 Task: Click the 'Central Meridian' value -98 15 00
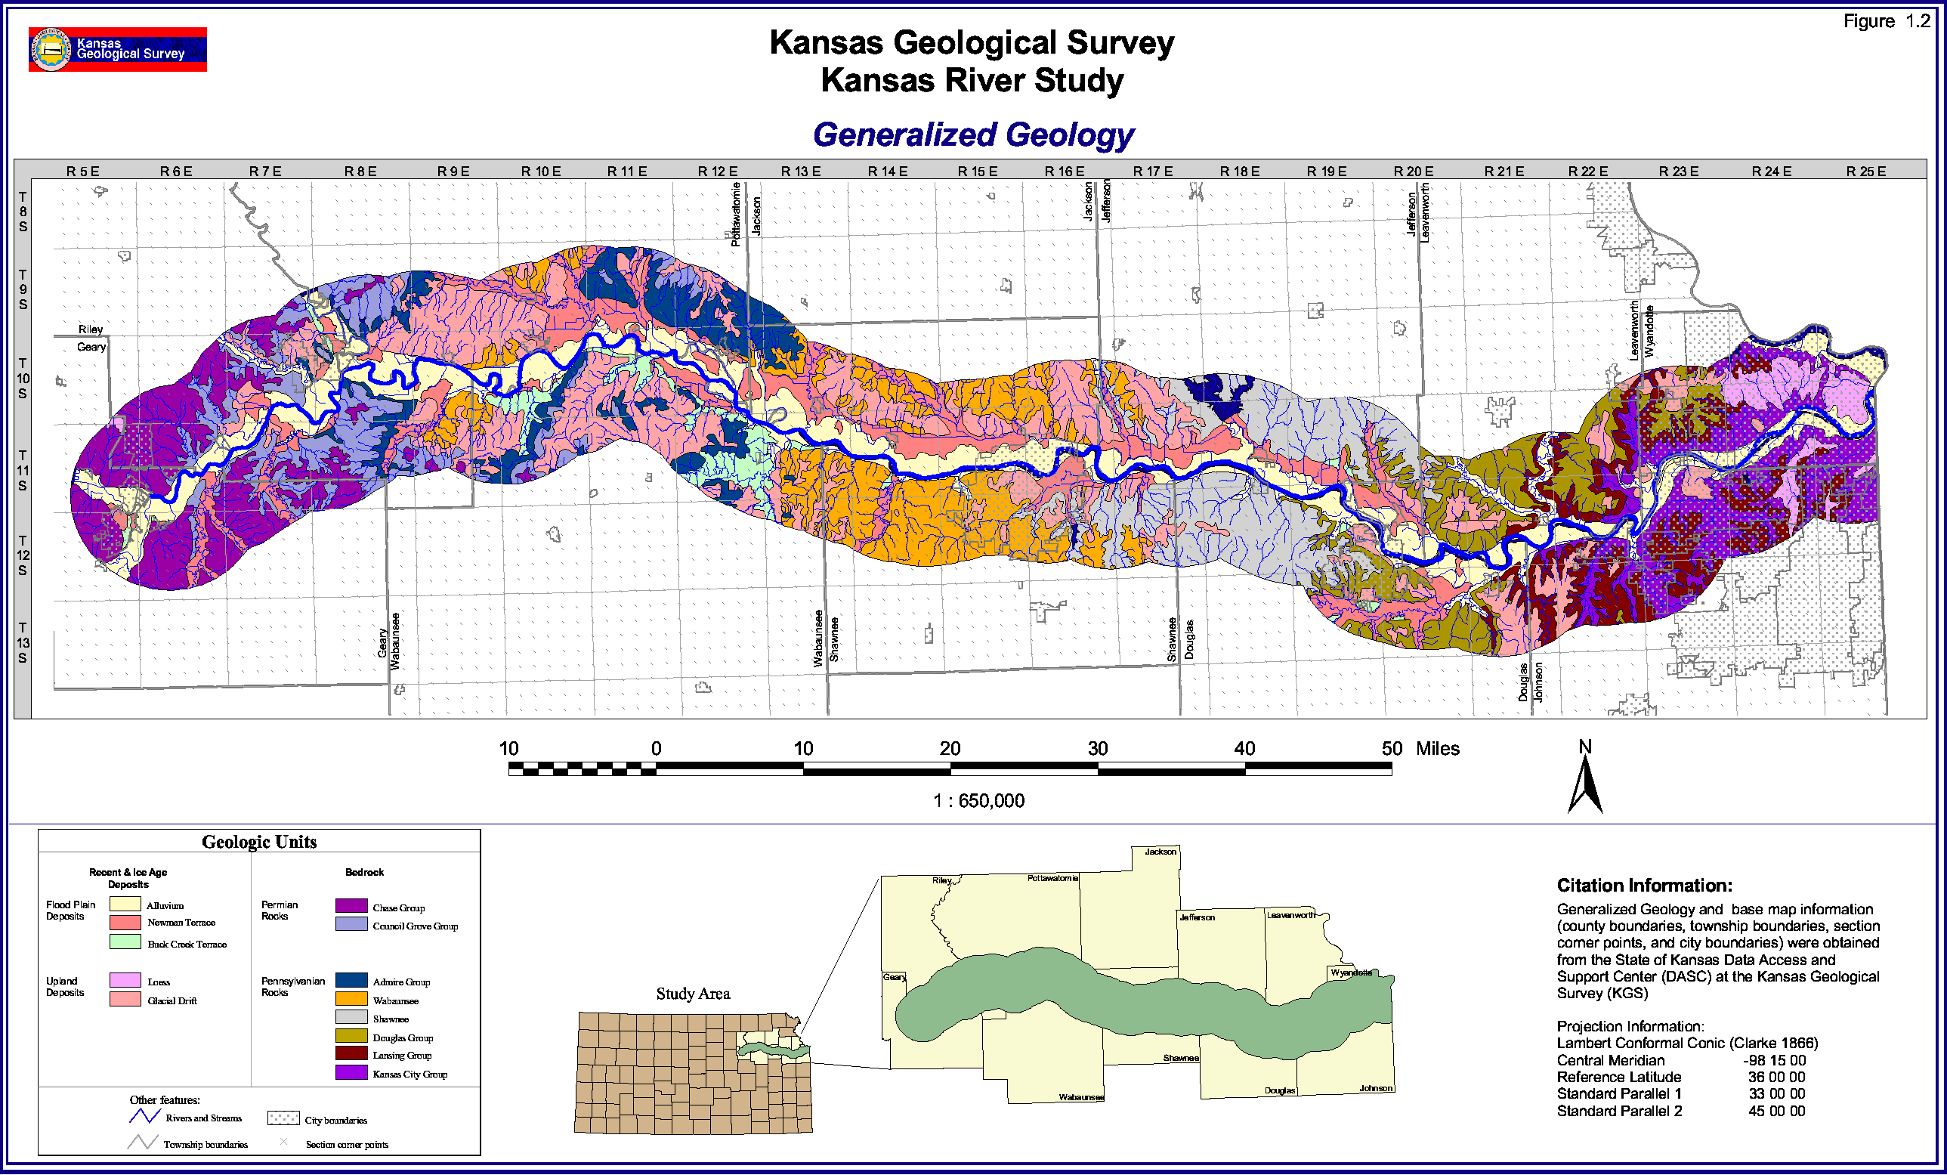(1775, 1061)
